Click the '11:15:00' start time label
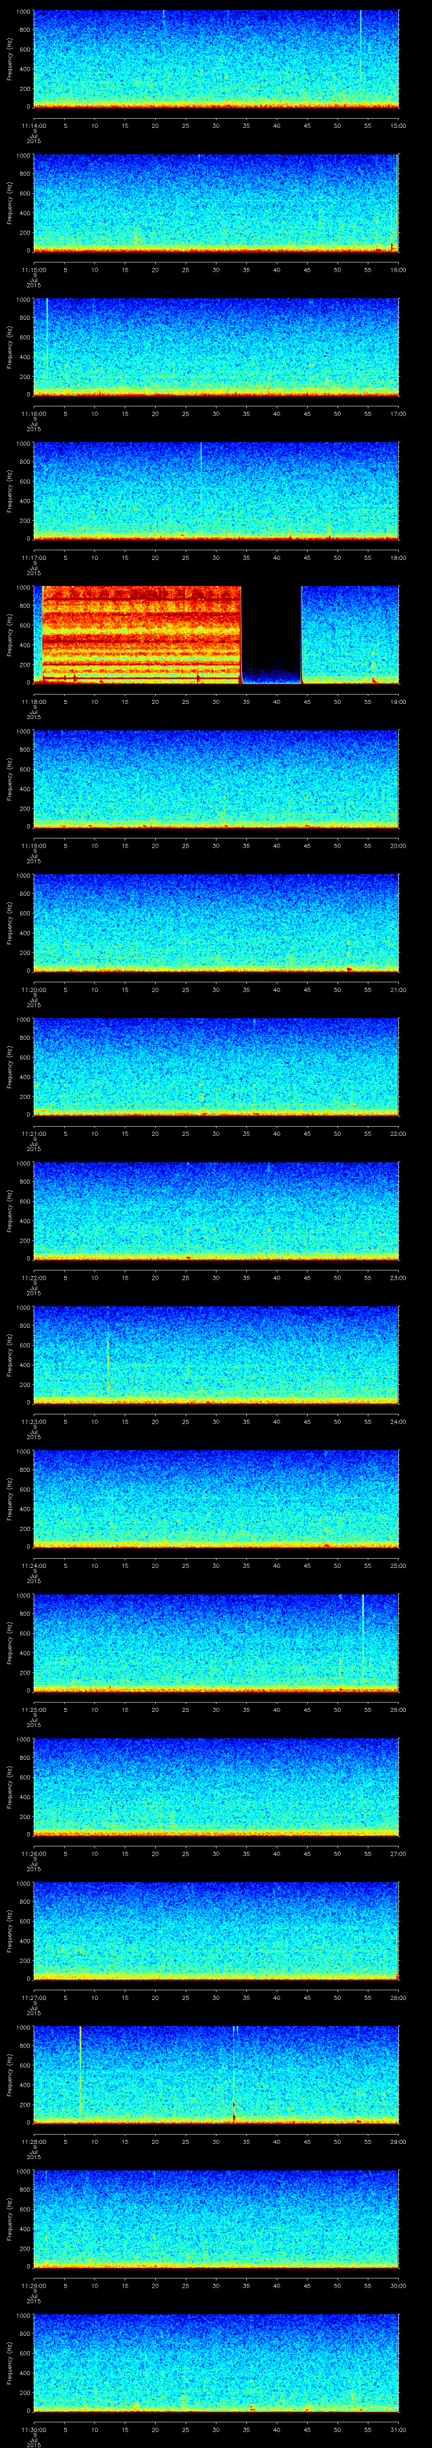The image size is (432, 2448). (33, 270)
